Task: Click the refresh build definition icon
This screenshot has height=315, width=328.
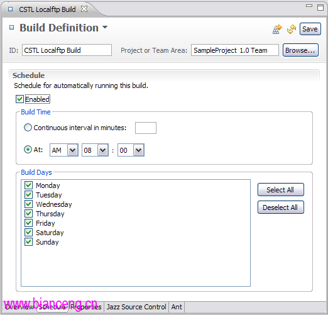Action: (x=292, y=29)
